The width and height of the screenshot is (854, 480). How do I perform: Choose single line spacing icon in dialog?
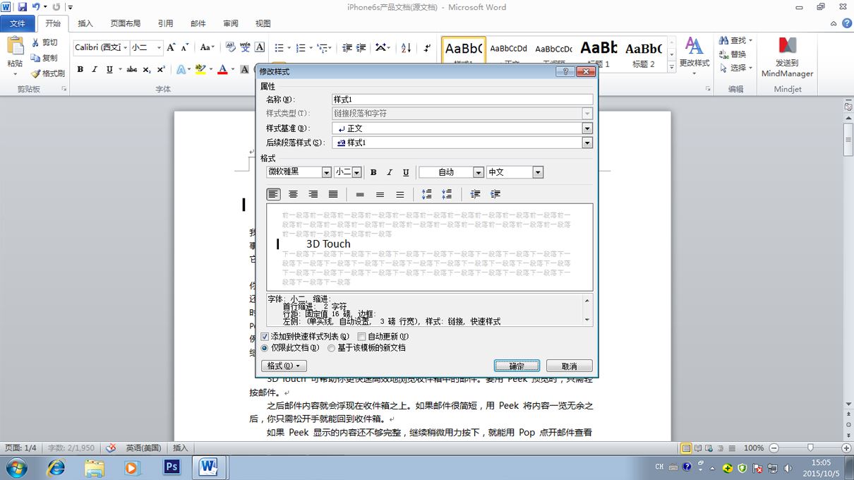pos(360,194)
